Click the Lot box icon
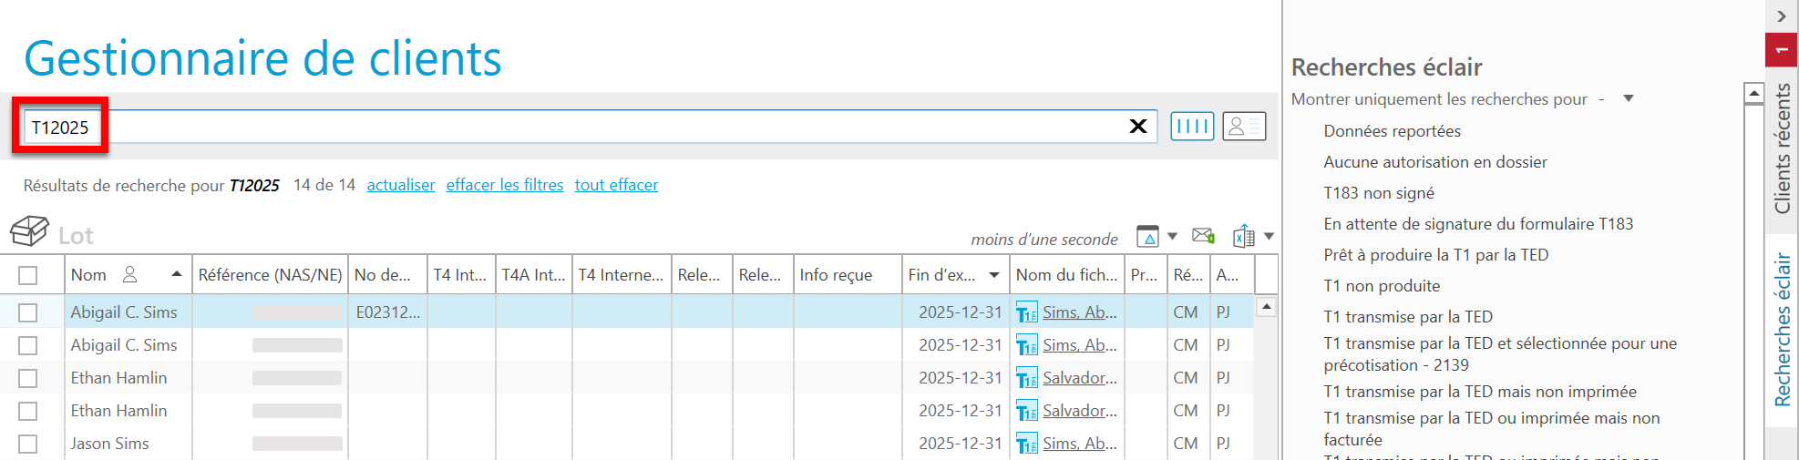Image resolution: width=1799 pixels, height=460 pixels. tap(29, 231)
